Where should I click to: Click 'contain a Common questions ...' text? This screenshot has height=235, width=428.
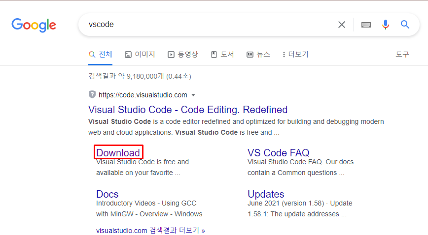[x=296, y=173]
